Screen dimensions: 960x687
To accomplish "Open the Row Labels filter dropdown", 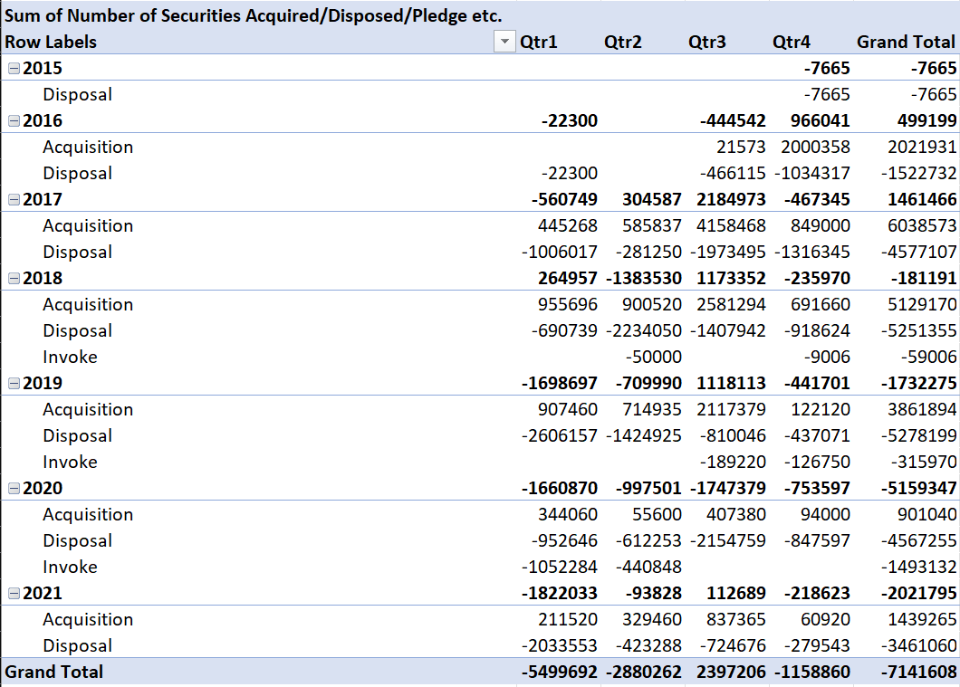I will (503, 42).
